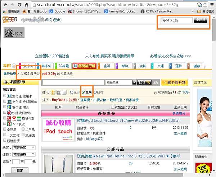Open the 誠心收購 iPod touch thumbnail
Screen dimensions: 216x177
point(58,130)
